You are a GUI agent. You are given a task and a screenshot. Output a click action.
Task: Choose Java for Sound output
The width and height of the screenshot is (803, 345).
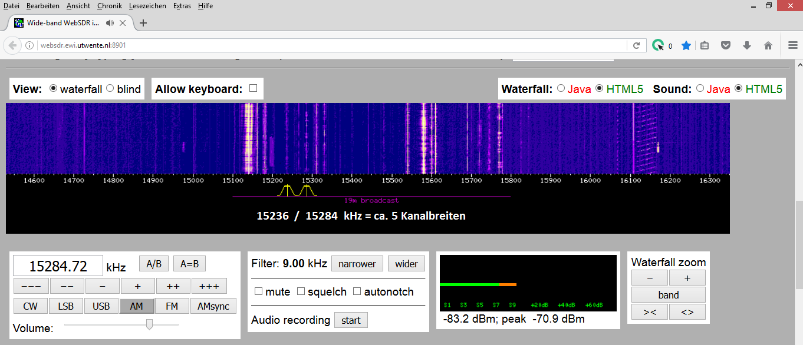(700, 88)
